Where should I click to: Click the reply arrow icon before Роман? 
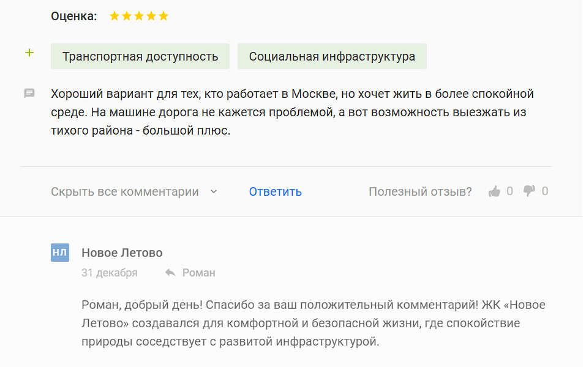(x=170, y=273)
